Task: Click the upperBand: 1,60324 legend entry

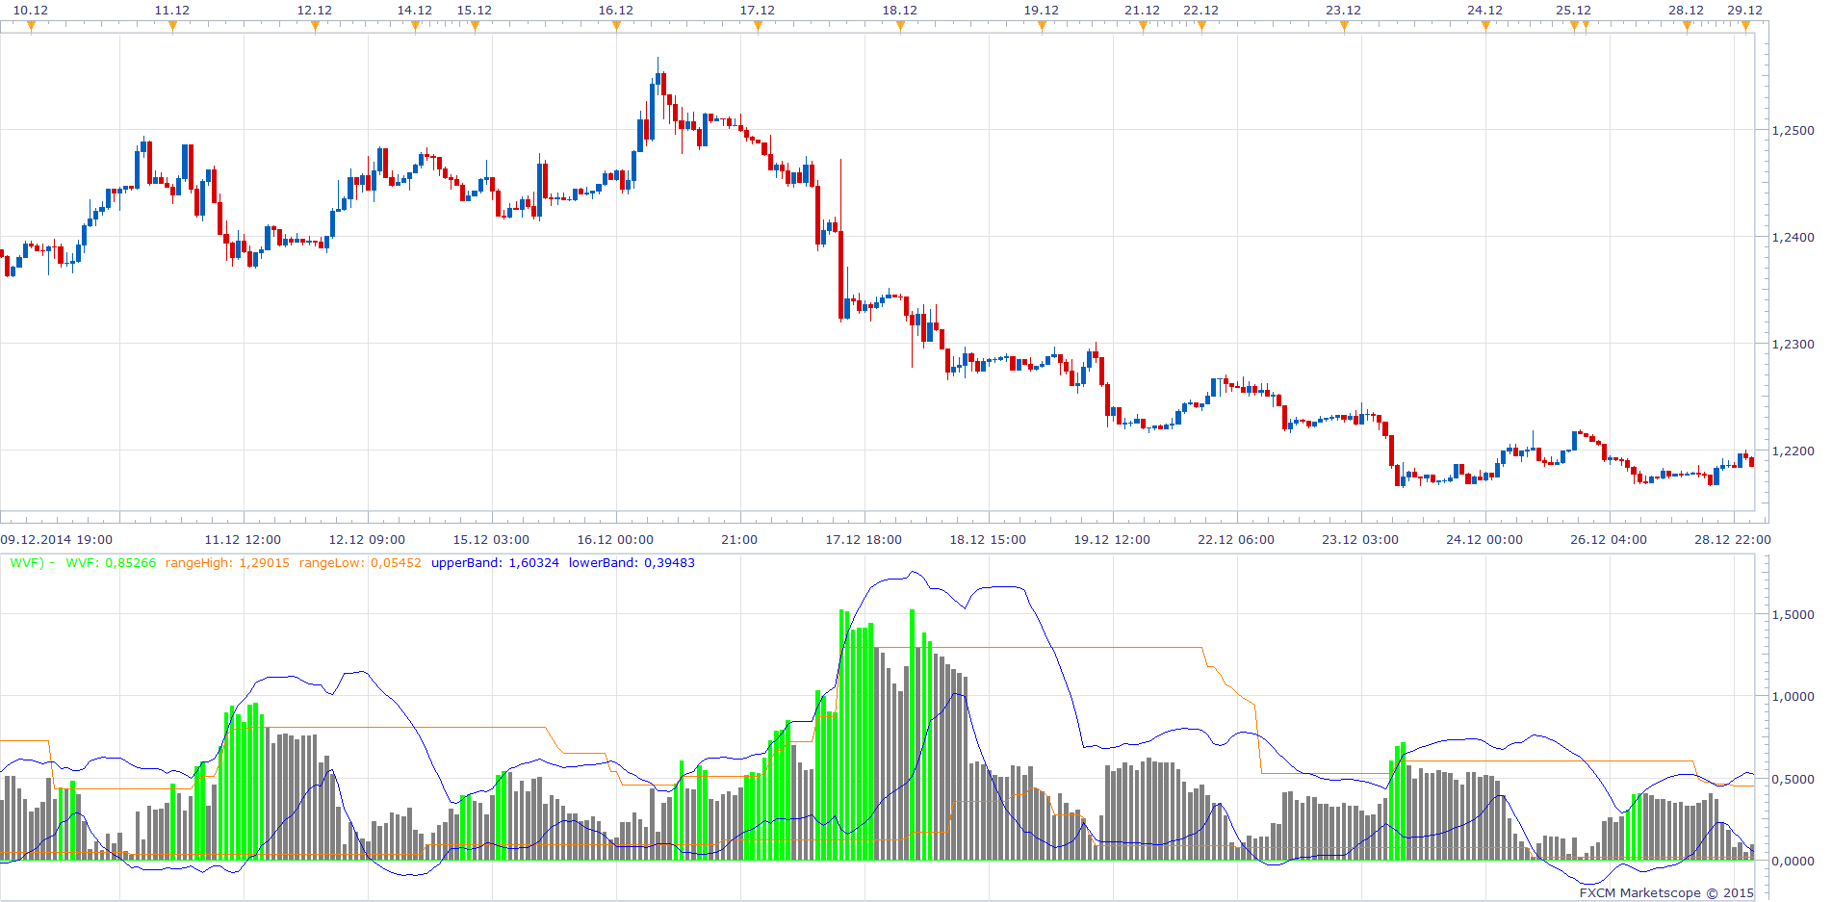Action: click(495, 563)
